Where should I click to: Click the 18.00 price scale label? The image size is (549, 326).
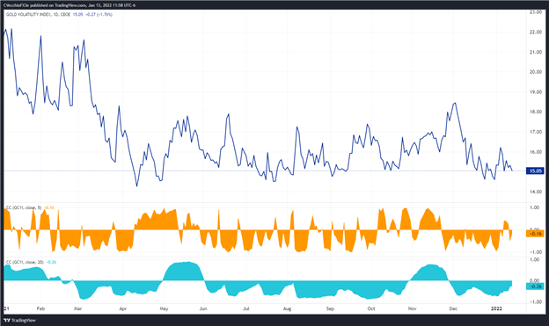(536, 112)
